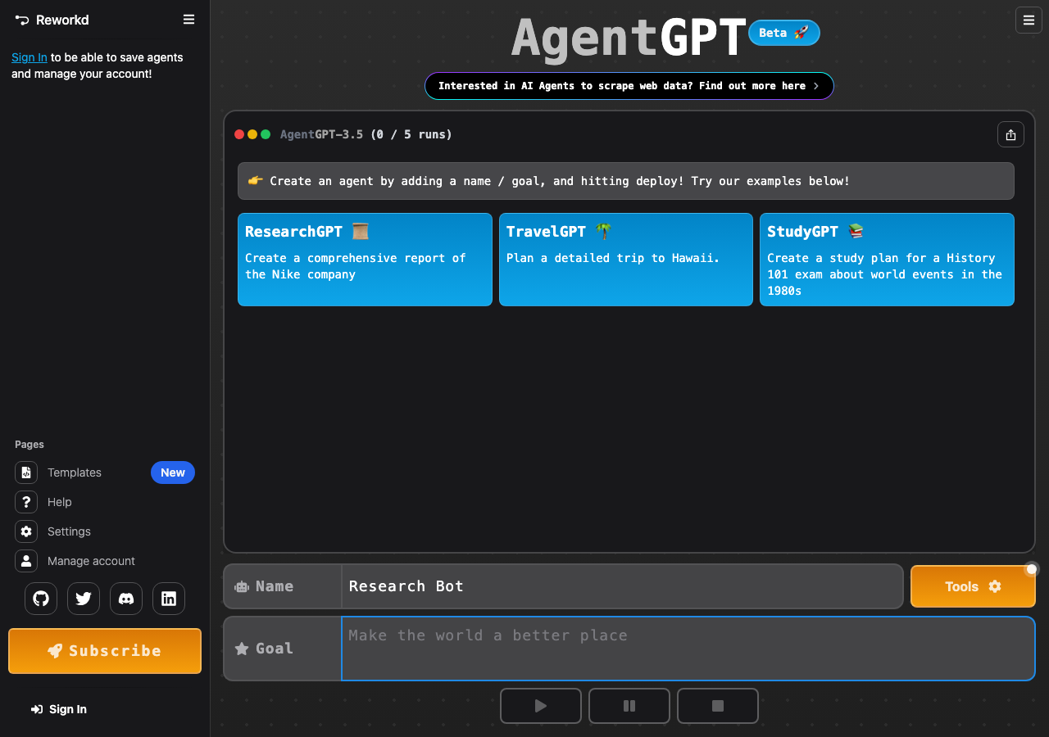1049x737 pixels.
Task: Click the 'Create an agent' hint message
Action: pyautogui.click(x=626, y=181)
